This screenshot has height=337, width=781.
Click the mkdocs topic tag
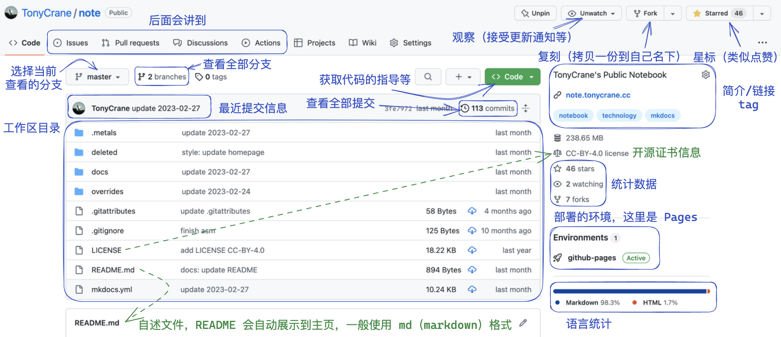tap(663, 116)
